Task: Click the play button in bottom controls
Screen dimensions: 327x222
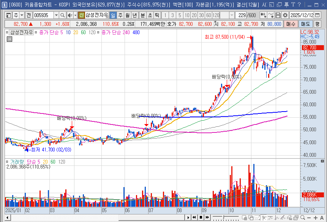Action: click(188, 217)
